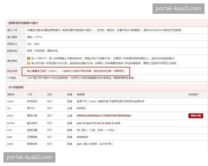The height and width of the screenshot is (166, 208).
Task: Click the first 请求限制 rule text
Action: (103, 58)
